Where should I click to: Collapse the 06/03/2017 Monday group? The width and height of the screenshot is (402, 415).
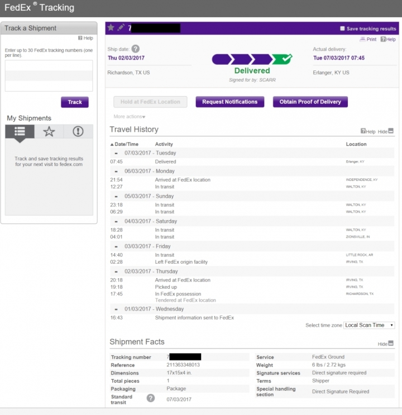coord(116,171)
